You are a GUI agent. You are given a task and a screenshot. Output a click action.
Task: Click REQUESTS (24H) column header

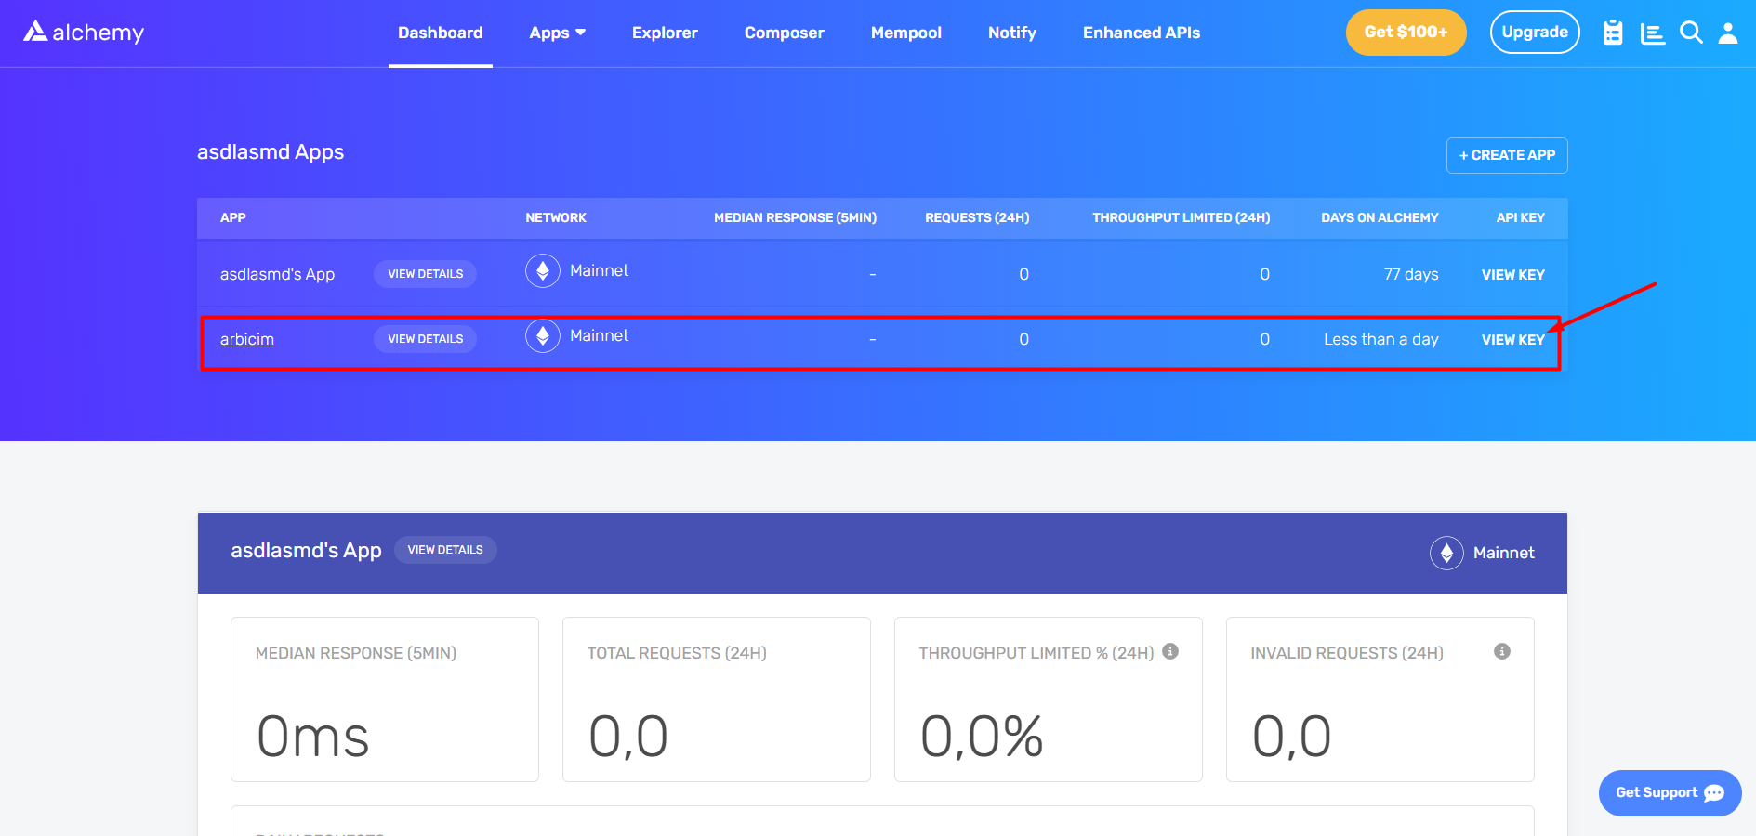click(x=977, y=217)
